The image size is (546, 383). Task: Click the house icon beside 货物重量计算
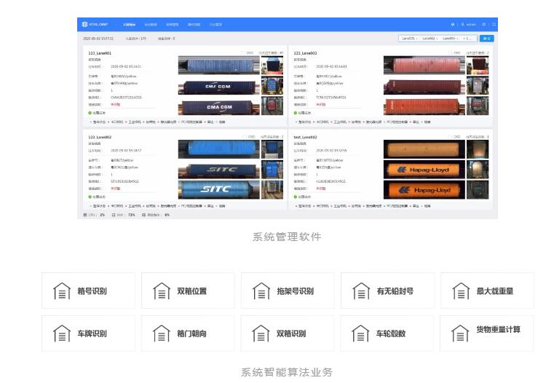(460, 333)
